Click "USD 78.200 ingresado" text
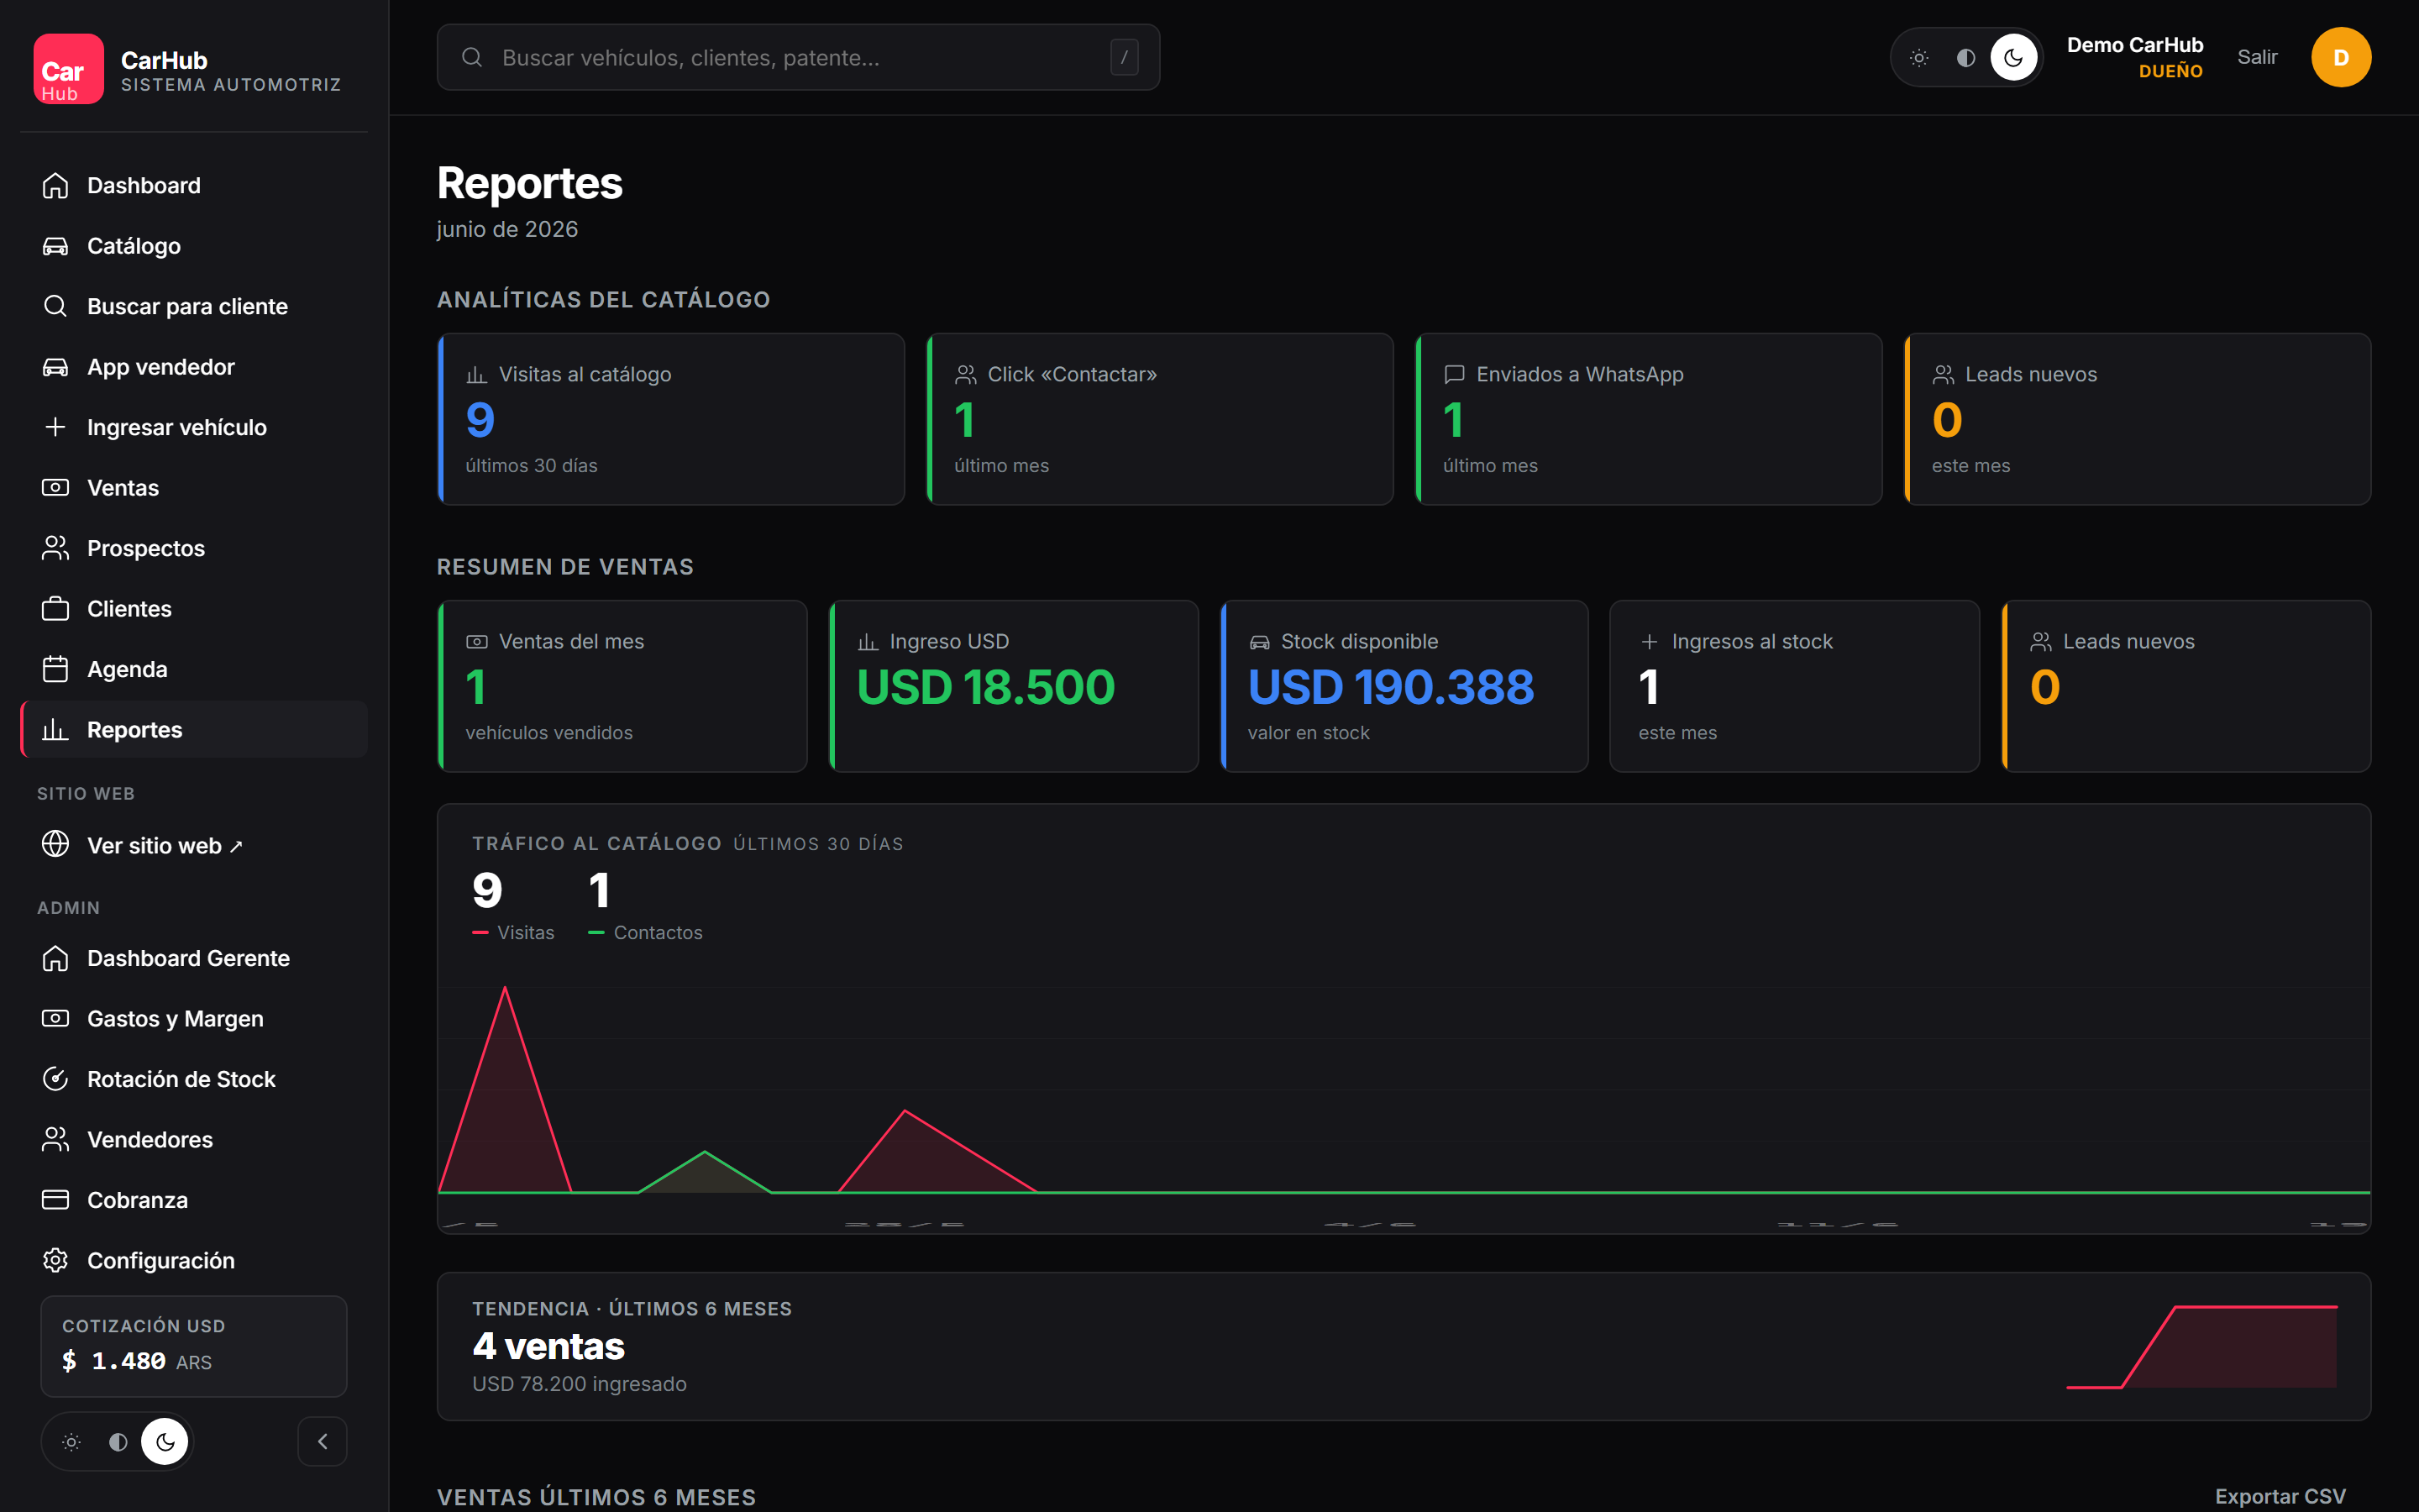This screenshot has width=2419, height=1512. (x=579, y=1384)
